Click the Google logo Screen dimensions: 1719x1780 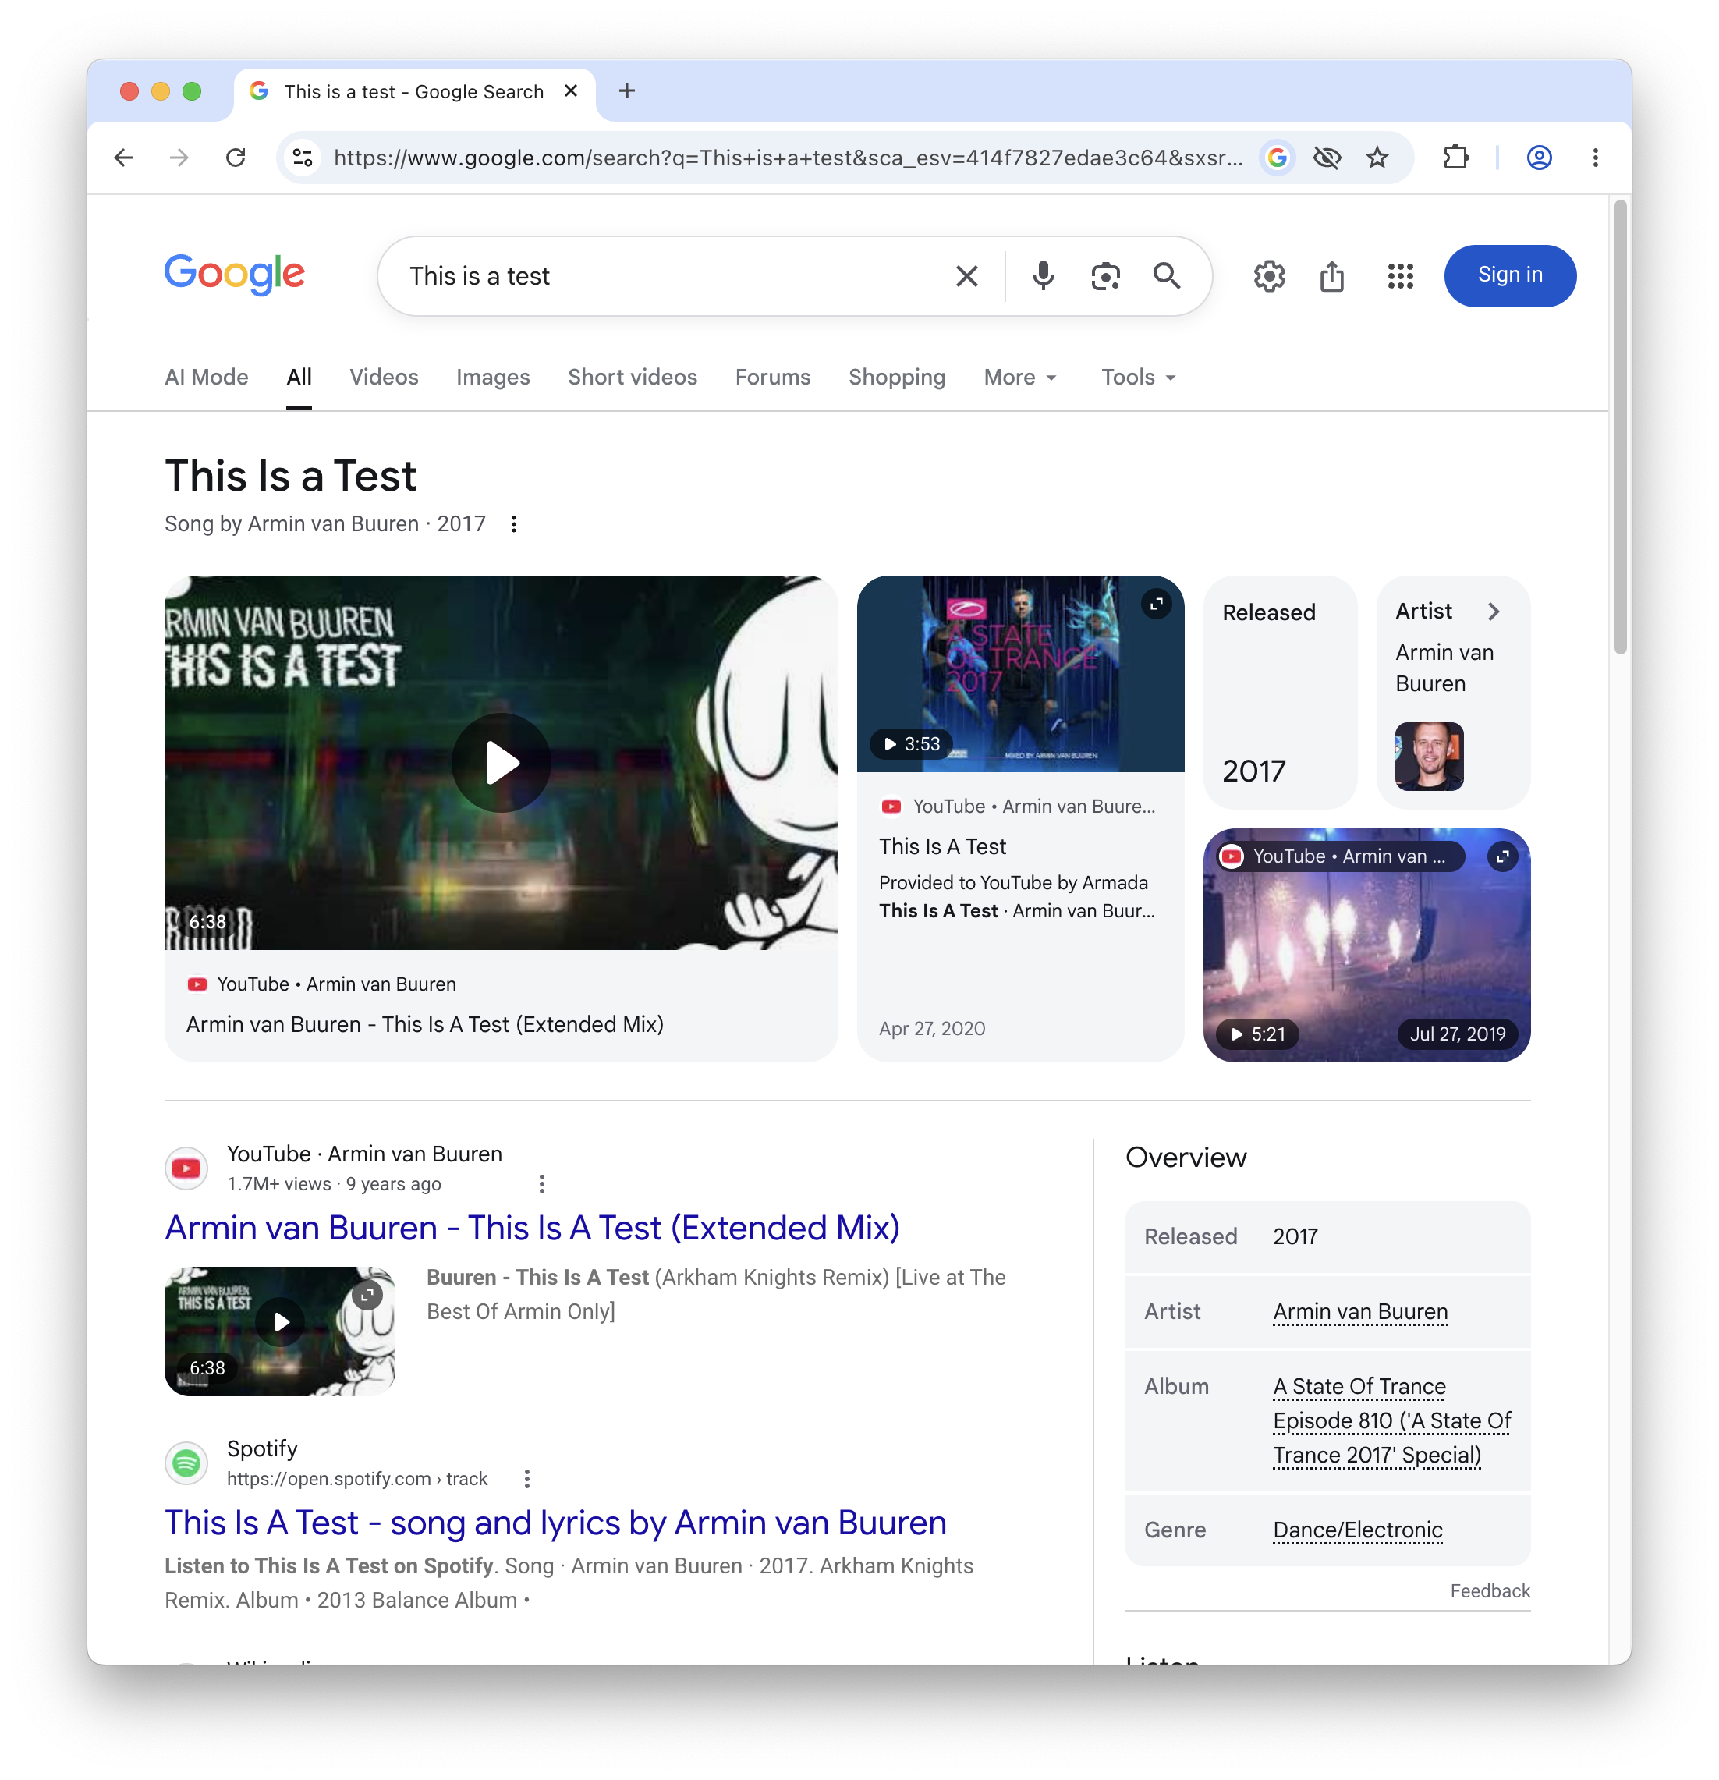234,275
